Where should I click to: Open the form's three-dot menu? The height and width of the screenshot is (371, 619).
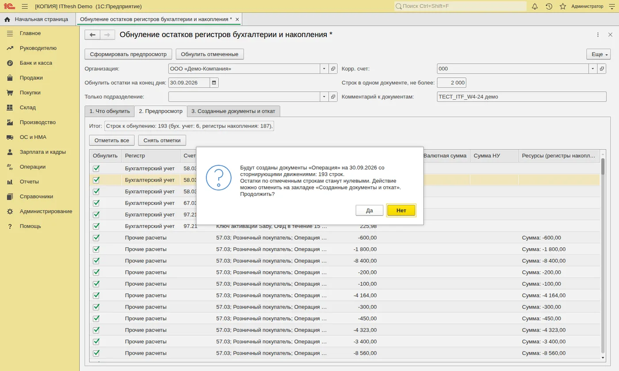pyautogui.click(x=598, y=35)
